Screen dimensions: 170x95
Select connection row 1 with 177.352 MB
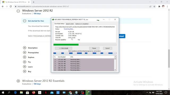84,59
